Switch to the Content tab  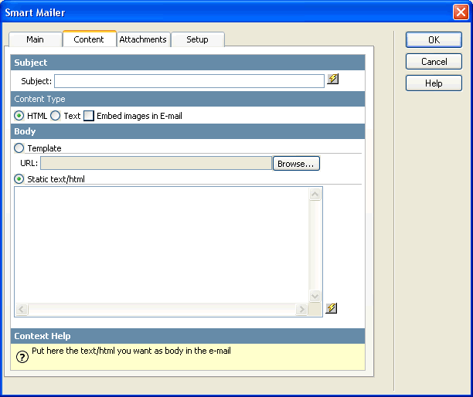coord(89,39)
